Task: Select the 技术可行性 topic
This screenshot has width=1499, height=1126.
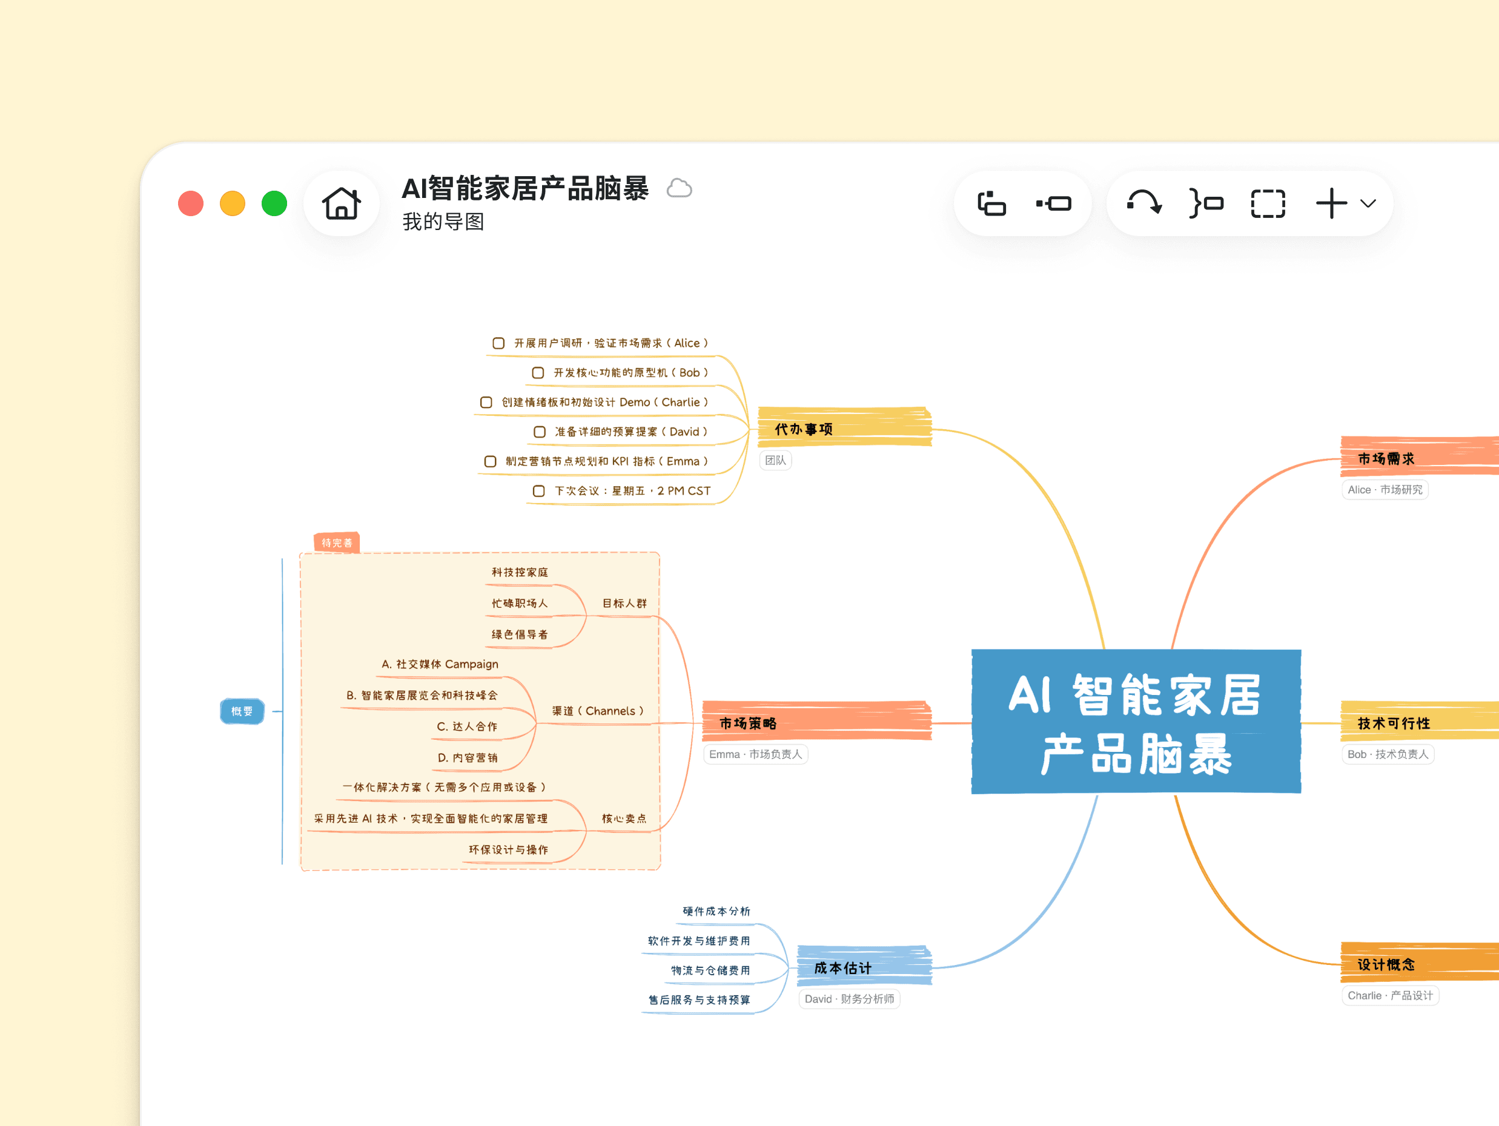Action: pyautogui.click(x=1420, y=722)
